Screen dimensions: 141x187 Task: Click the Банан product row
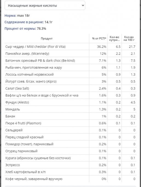pyautogui.click(x=71, y=116)
